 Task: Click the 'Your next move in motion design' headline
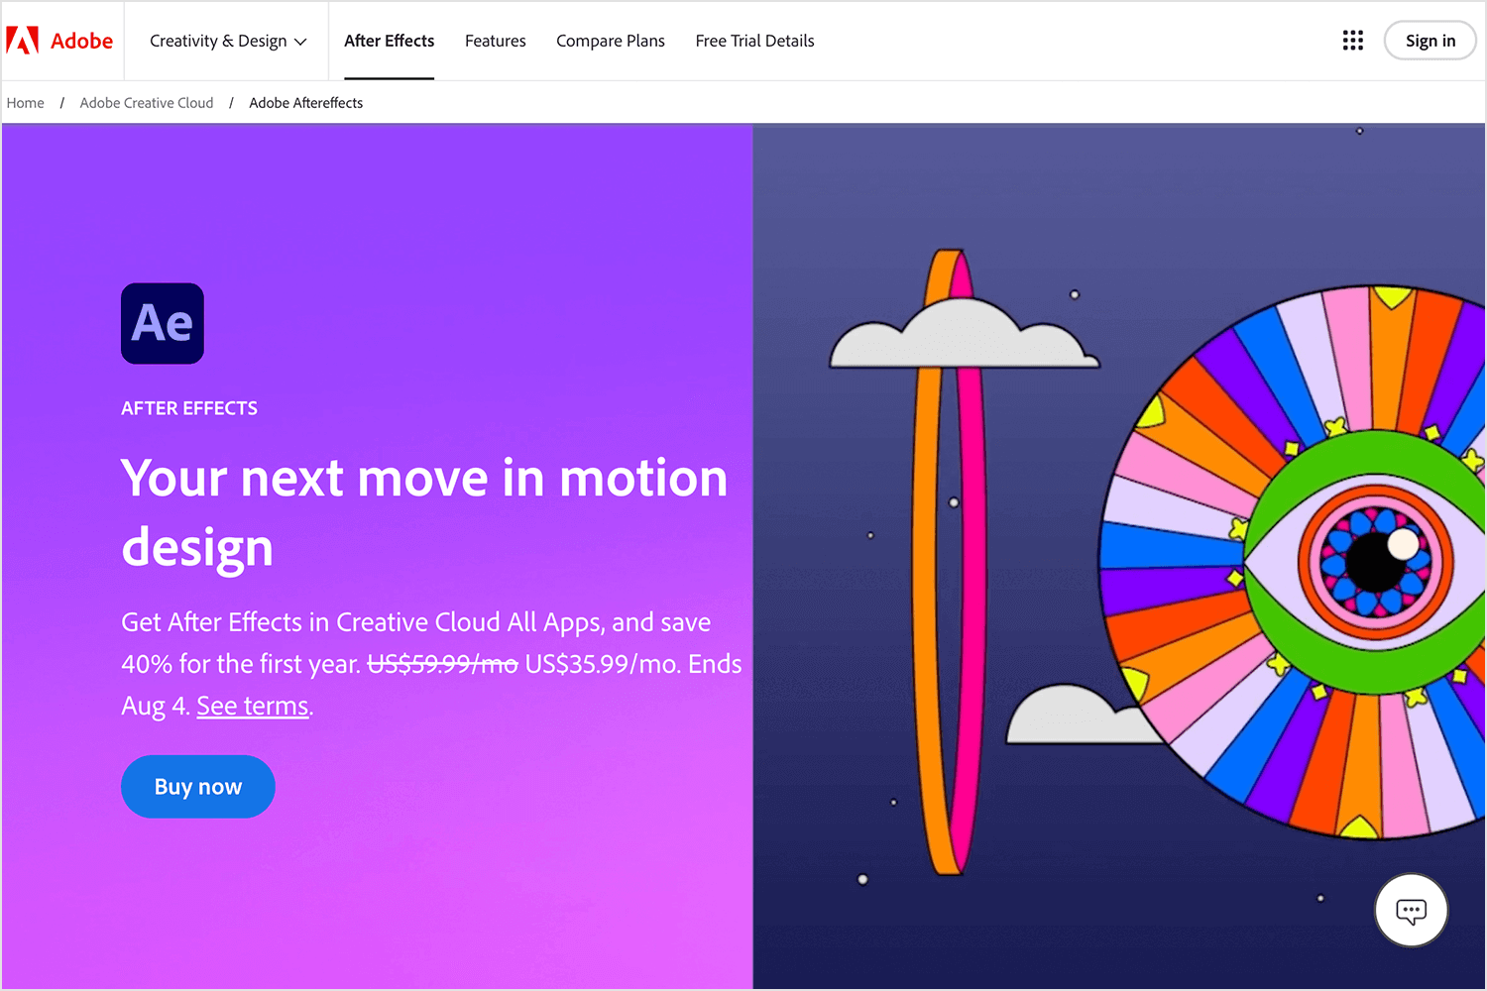[x=424, y=512]
